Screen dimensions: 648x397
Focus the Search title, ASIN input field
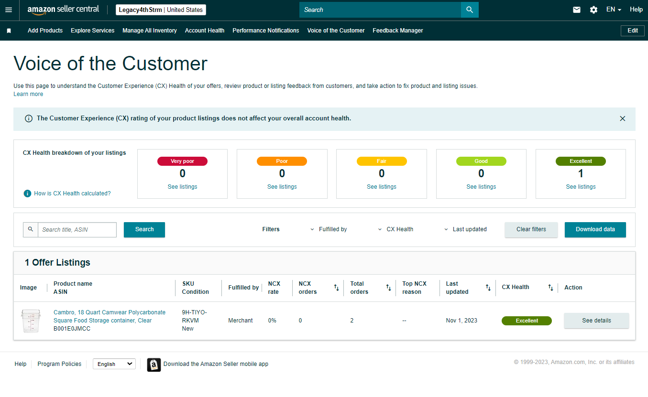tap(77, 230)
